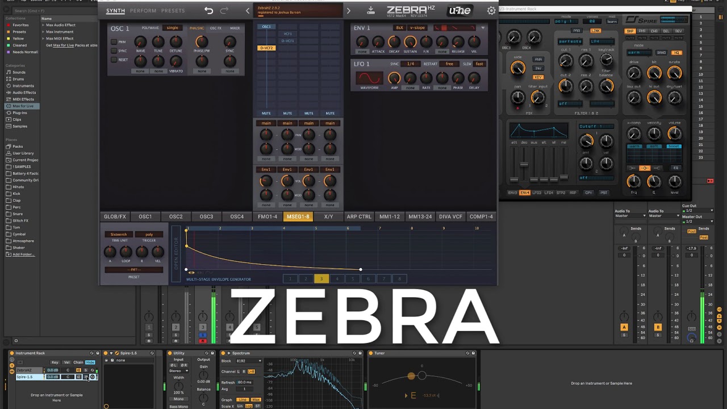The height and width of the screenshot is (409, 727).
Task: Open Audio Effects category in browser
Action: (24, 93)
